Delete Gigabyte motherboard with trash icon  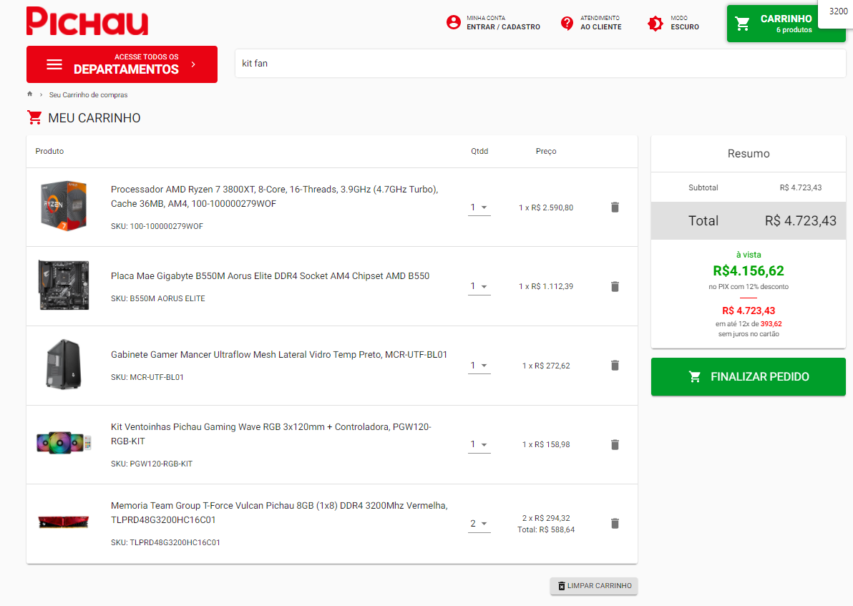615,286
